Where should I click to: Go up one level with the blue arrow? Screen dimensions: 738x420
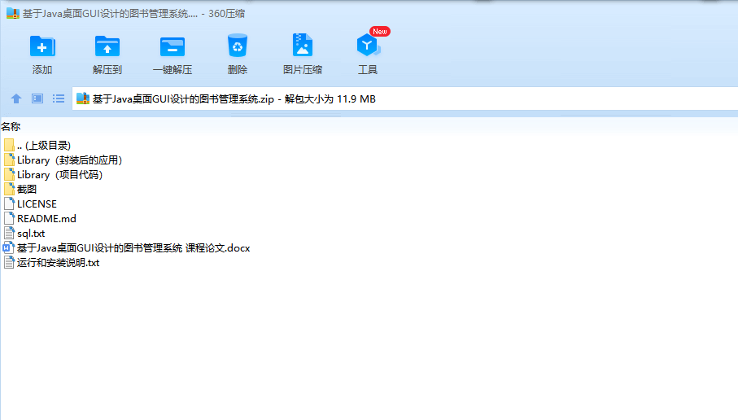tap(16, 98)
